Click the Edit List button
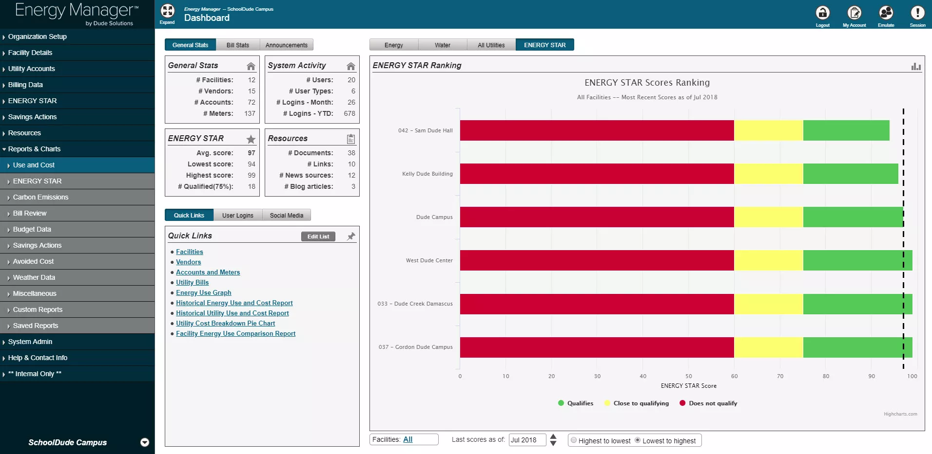932x454 pixels. (318, 236)
